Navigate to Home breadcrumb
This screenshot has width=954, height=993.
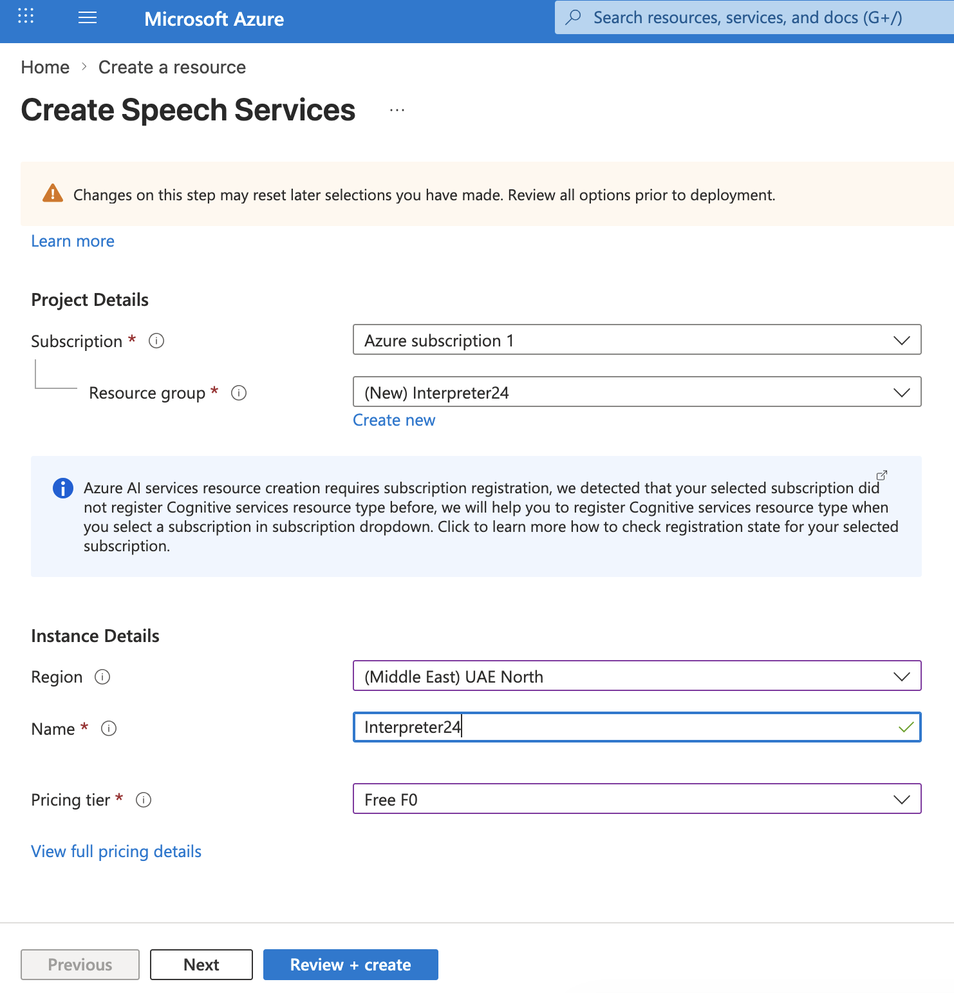[x=45, y=67]
